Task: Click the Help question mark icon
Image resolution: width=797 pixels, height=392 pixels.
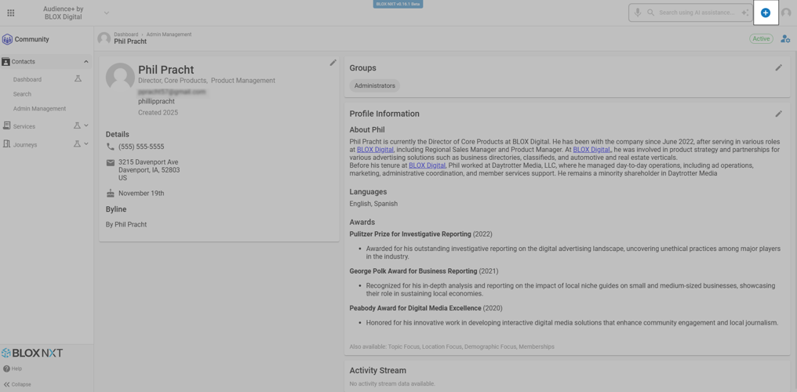Action: coord(6,368)
